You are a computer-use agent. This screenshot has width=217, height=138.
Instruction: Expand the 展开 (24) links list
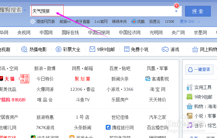point(190,21)
